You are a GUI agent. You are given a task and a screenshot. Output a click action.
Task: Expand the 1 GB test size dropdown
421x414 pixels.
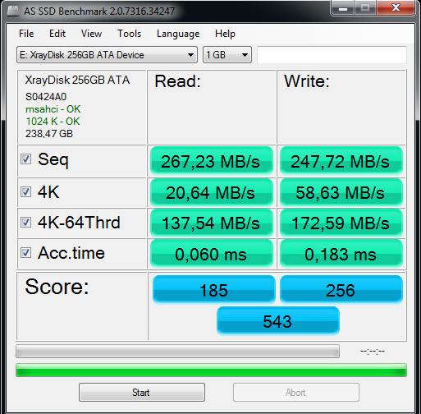[227, 55]
